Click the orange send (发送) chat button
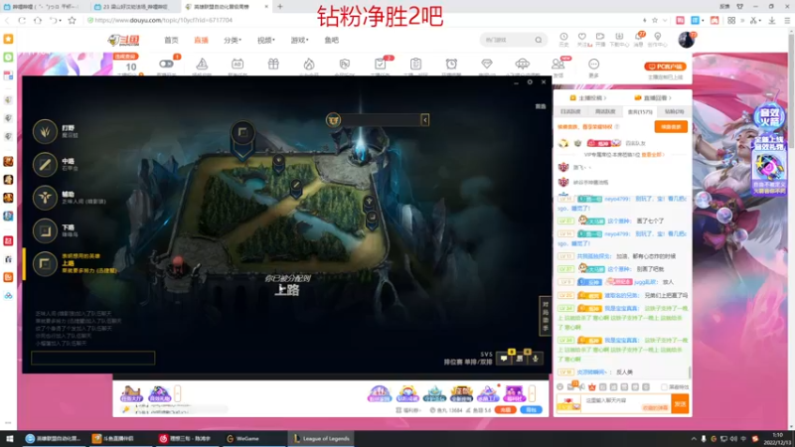 click(x=681, y=404)
